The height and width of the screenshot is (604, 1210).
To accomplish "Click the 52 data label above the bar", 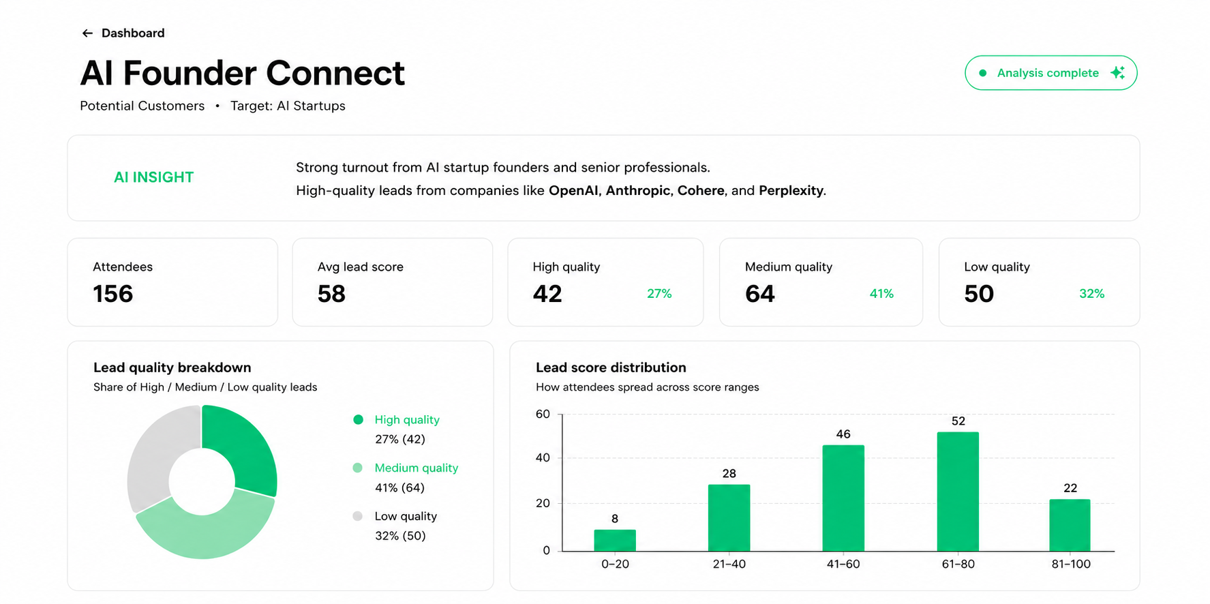I will tap(958, 421).
